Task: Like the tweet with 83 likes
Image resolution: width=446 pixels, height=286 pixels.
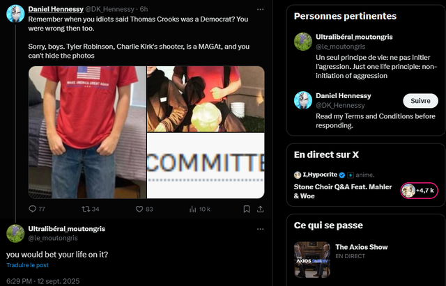Action: tap(139, 209)
